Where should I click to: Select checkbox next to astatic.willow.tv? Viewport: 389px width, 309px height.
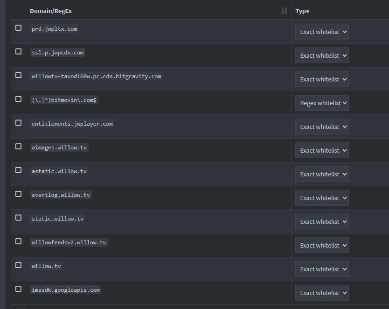pyautogui.click(x=18, y=170)
